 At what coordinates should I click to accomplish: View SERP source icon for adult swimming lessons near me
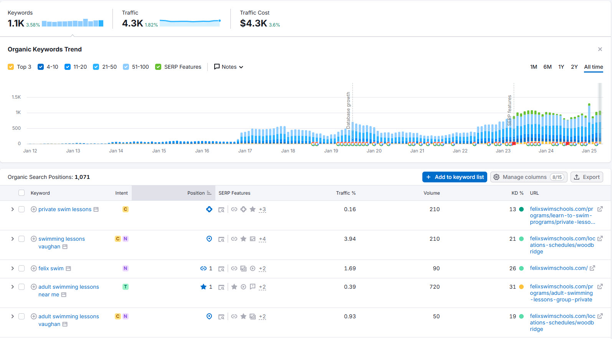tap(221, 287)
